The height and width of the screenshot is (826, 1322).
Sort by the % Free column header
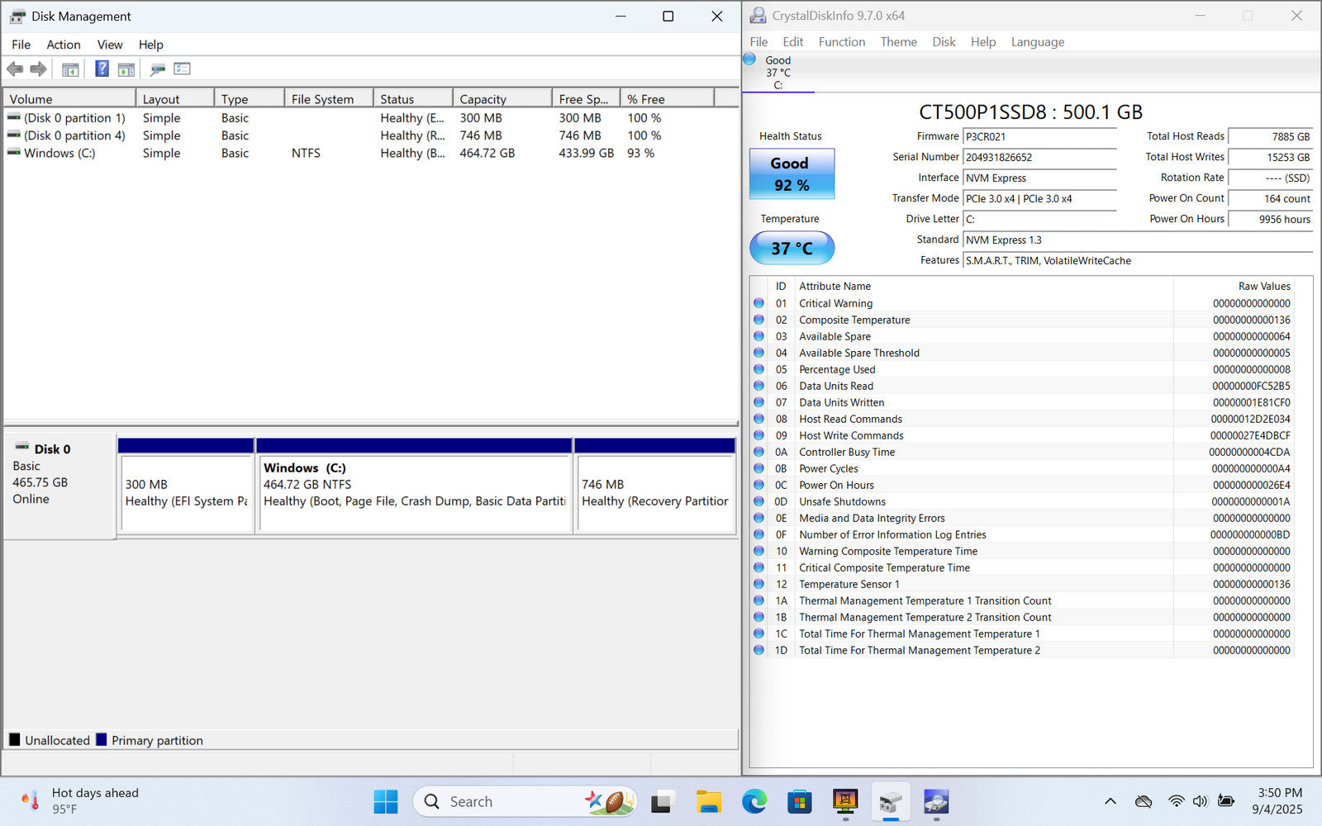[x=667, y=98]
